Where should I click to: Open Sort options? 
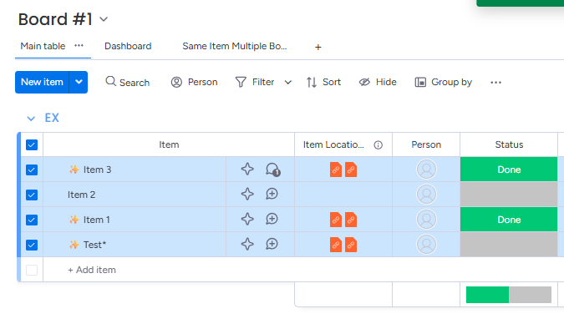point(323,83)
